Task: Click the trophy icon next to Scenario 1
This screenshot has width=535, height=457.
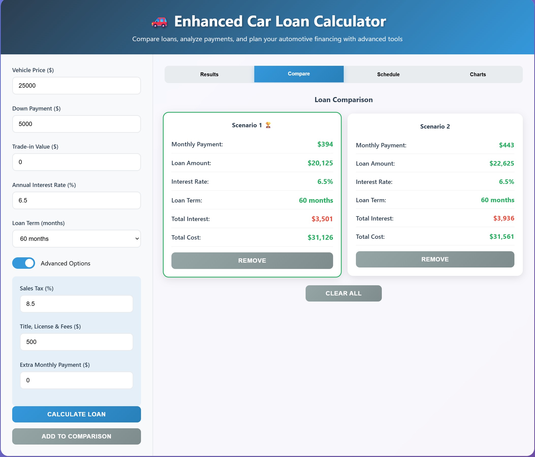Action: (x=268, y=125)
